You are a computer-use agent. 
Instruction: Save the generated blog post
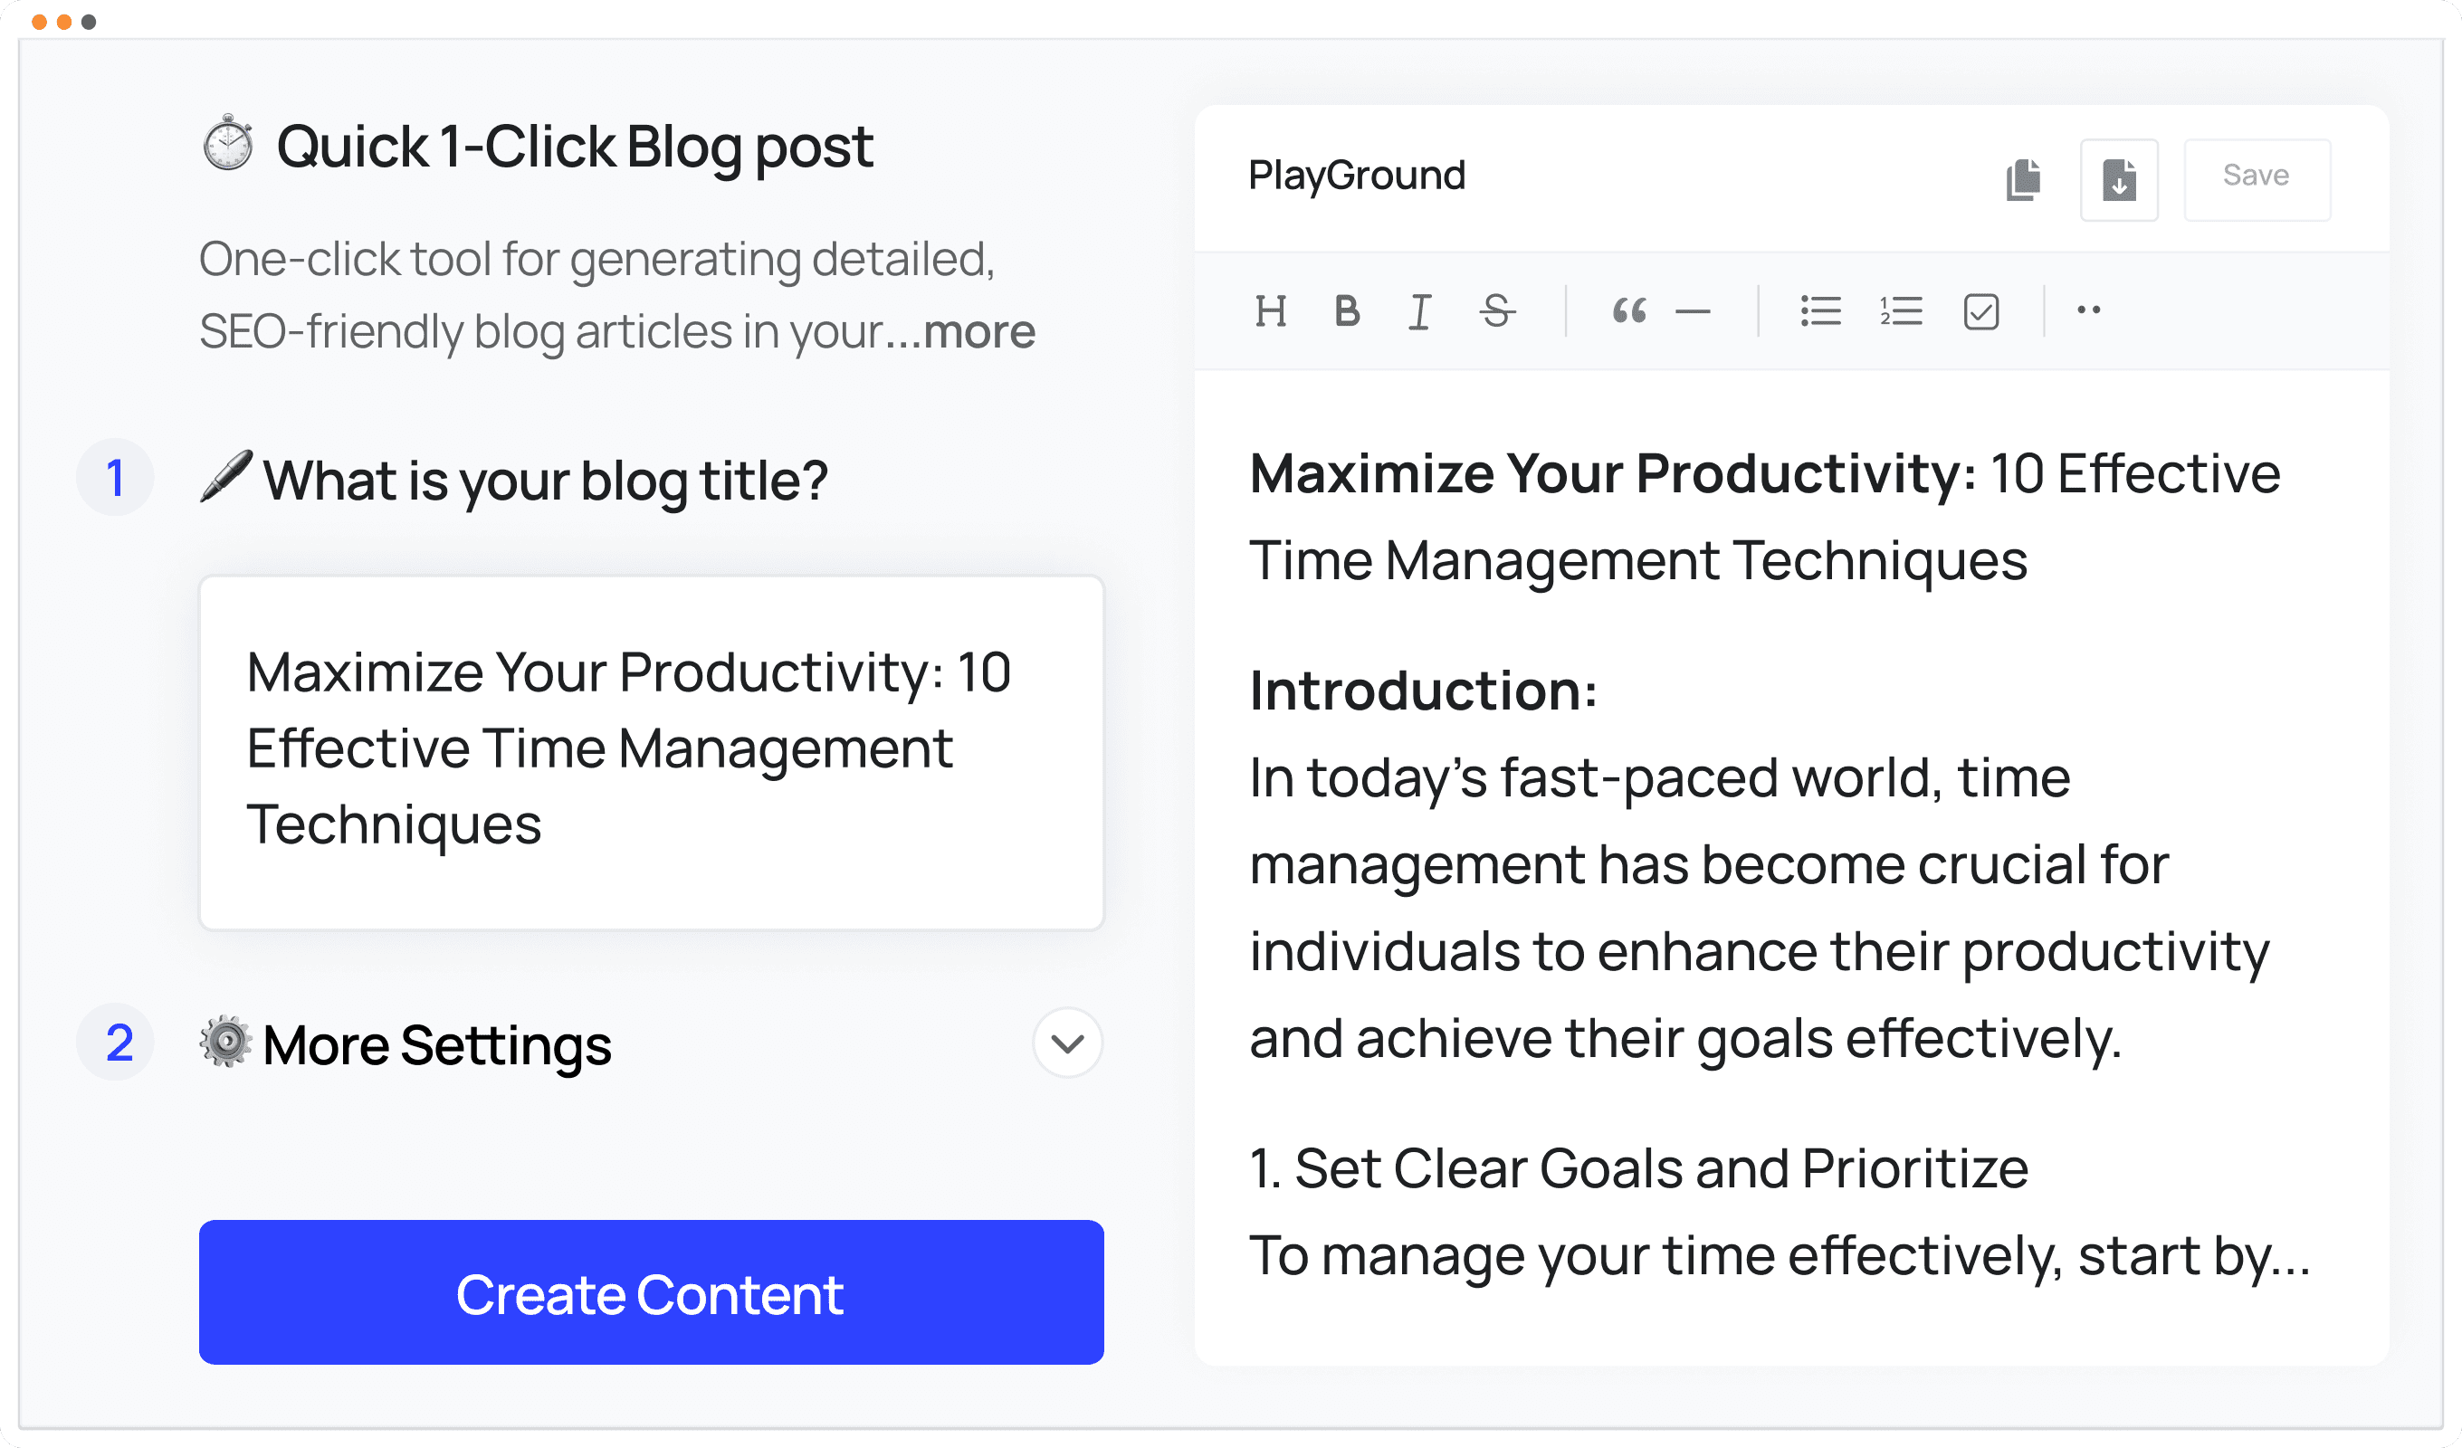click(2257, 176)
